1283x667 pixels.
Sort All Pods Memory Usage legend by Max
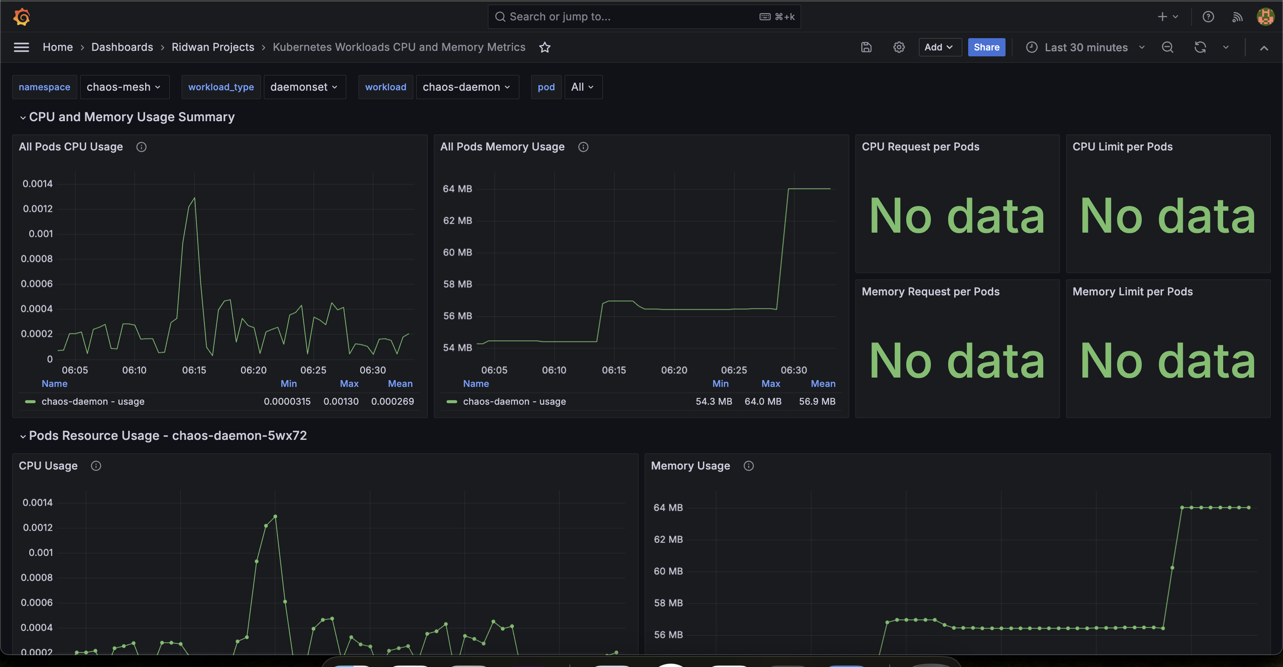pyautogui.click(x=770, y=384)
